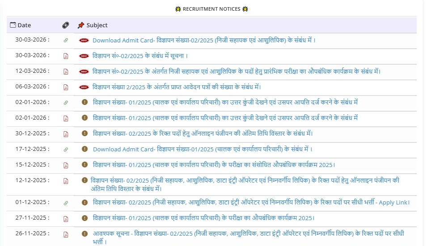Open the 15-12-2025 संशोधित औपबंधिक कार्यक्रम notice

pos(214,165)
